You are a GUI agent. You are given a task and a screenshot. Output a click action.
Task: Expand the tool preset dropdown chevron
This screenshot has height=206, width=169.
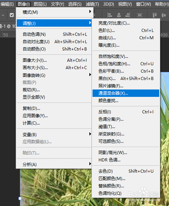(3, 15)
